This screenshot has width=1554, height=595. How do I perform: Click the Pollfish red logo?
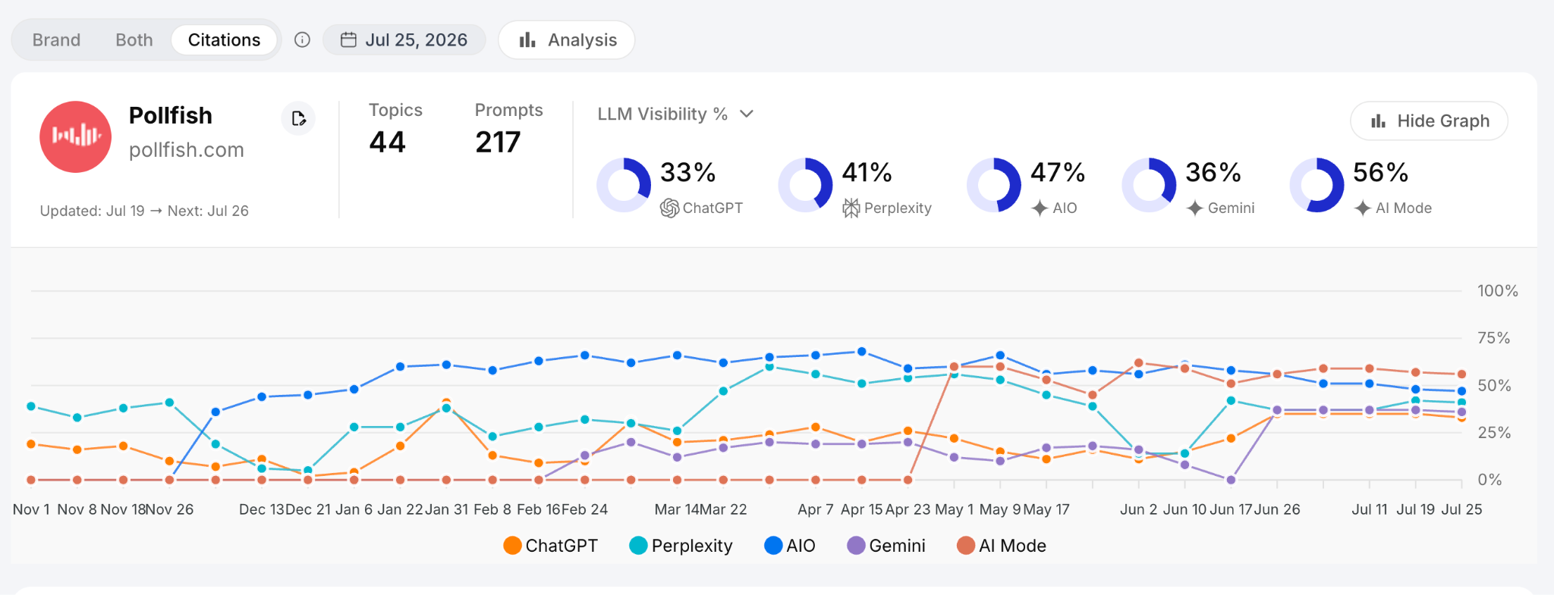point(76,137)
